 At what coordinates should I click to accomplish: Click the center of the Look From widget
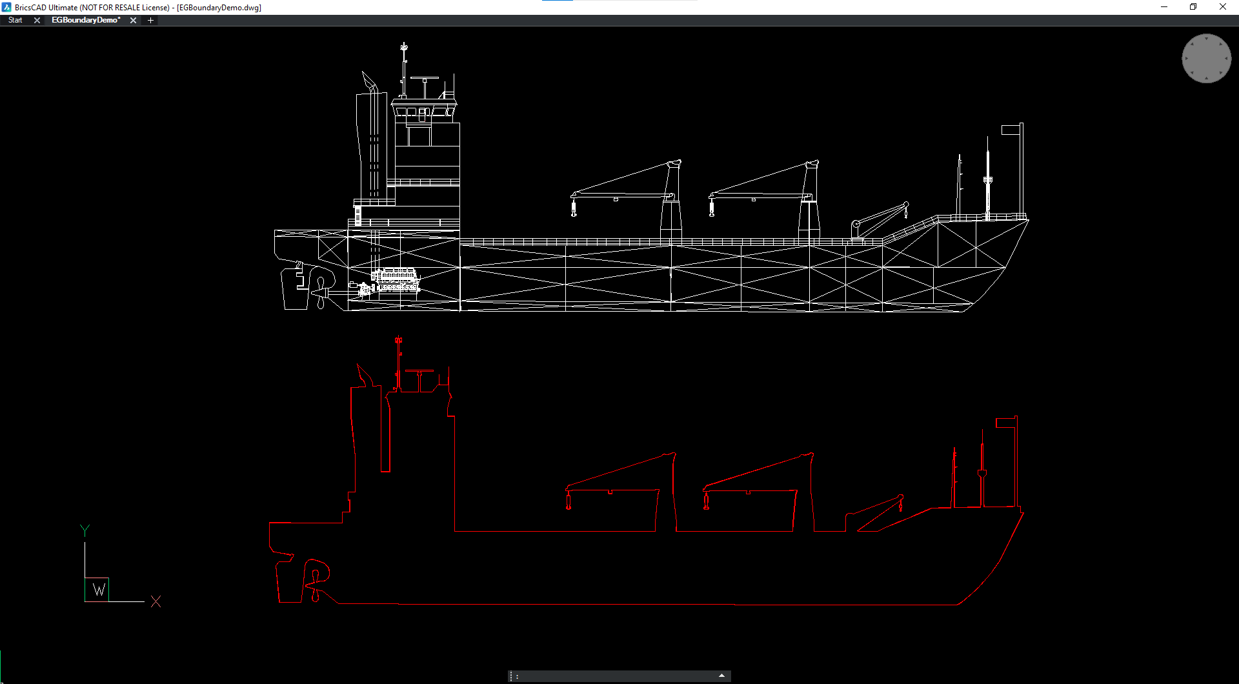tap(1206, 59)
